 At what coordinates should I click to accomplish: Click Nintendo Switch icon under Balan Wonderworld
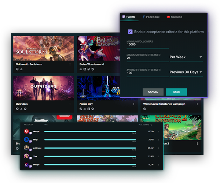85,69
